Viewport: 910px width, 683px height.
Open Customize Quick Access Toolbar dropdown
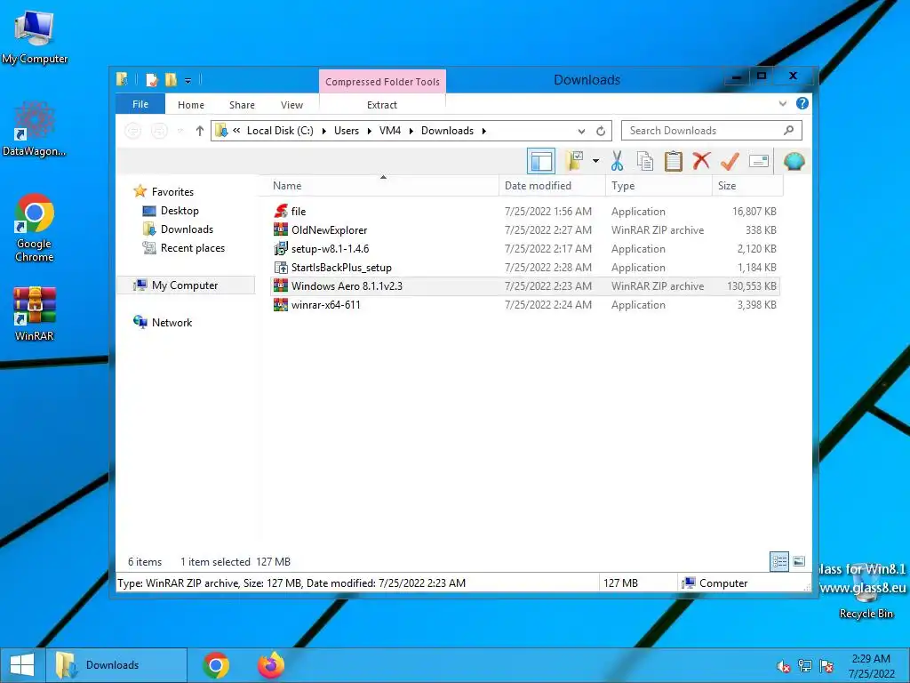(188, 80)
